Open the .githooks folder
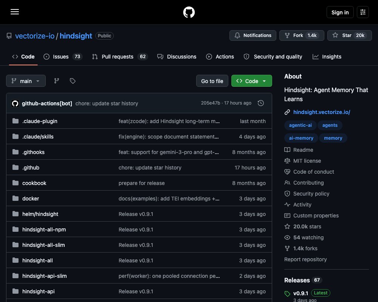The height and width of the screenshot is (302, 378). click(33, 152)
